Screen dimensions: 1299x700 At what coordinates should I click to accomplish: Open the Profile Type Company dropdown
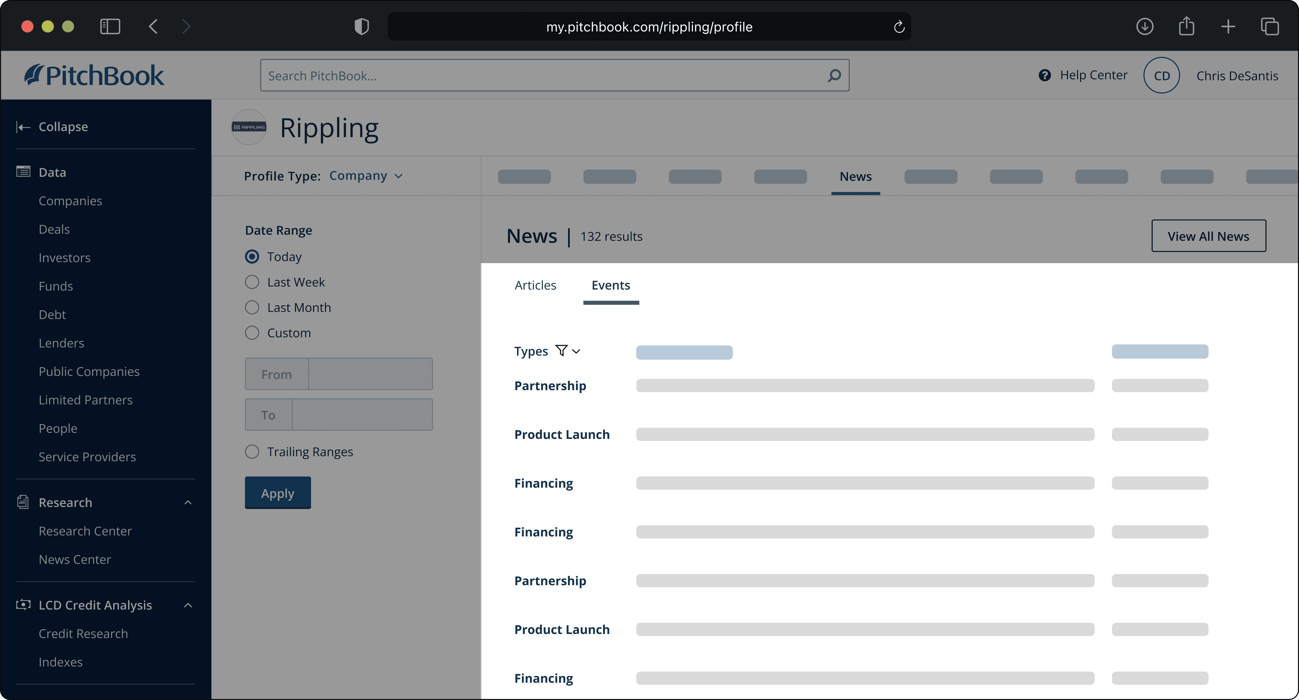(366, 176)
